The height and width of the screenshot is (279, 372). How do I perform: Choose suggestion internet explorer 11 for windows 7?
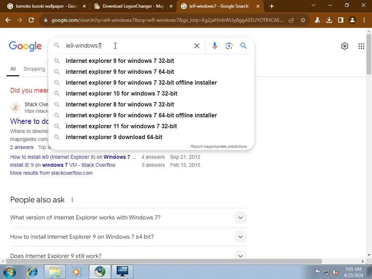pos(151,126)
